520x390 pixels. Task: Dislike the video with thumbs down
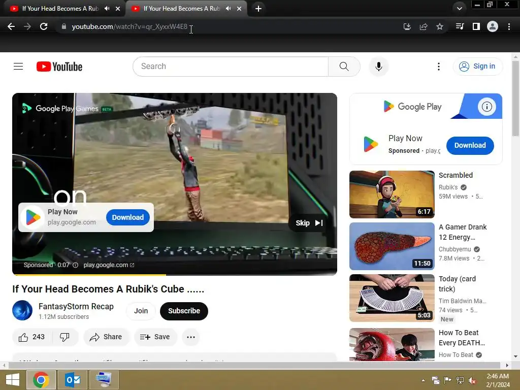(64, 337)
